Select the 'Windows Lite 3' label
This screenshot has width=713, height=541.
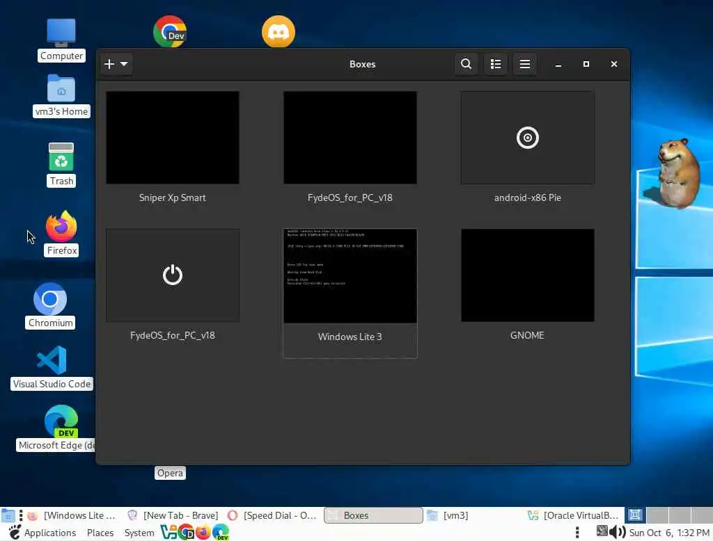(x=350, y=337)
